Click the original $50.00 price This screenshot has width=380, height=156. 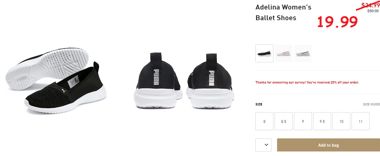(x=373, y=11)
